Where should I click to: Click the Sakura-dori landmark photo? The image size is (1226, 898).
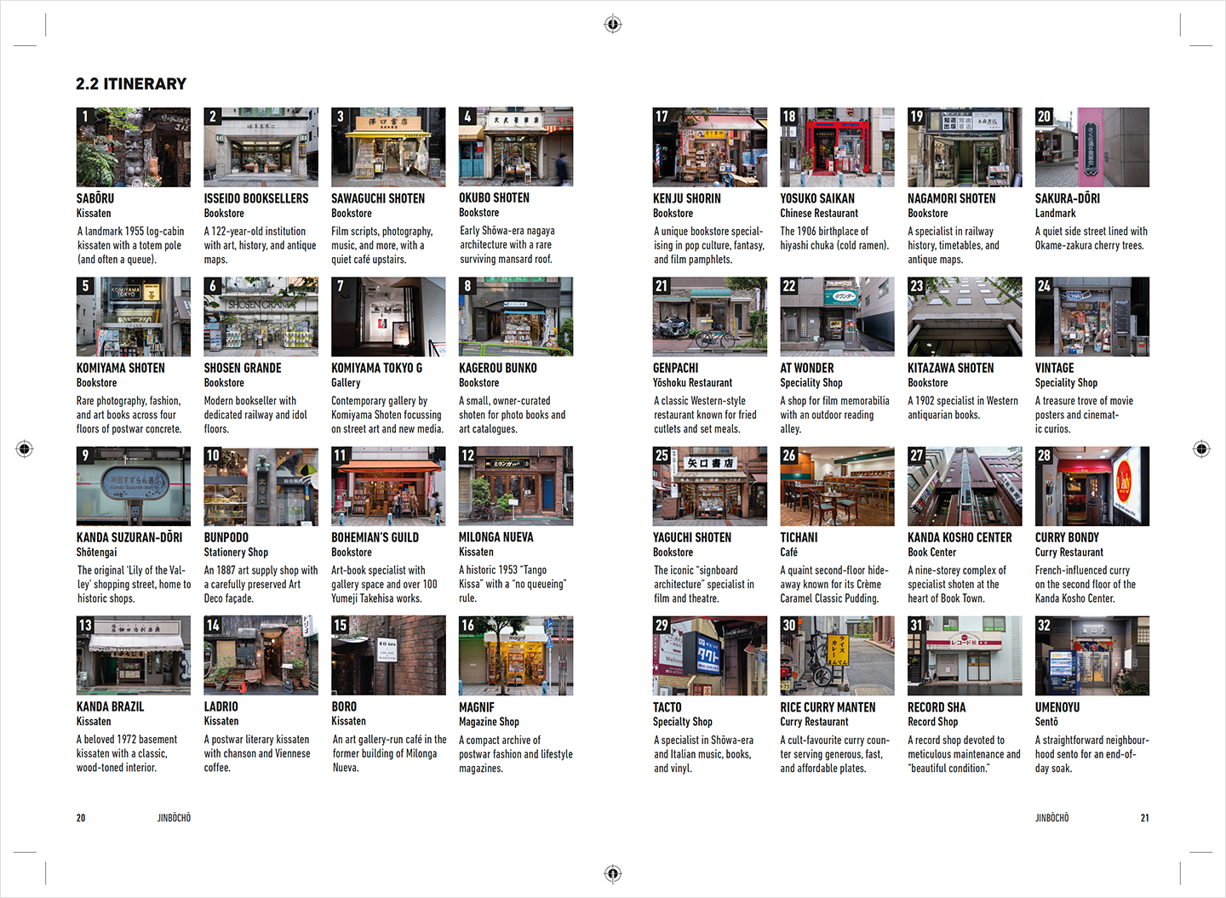(1091, 147)
